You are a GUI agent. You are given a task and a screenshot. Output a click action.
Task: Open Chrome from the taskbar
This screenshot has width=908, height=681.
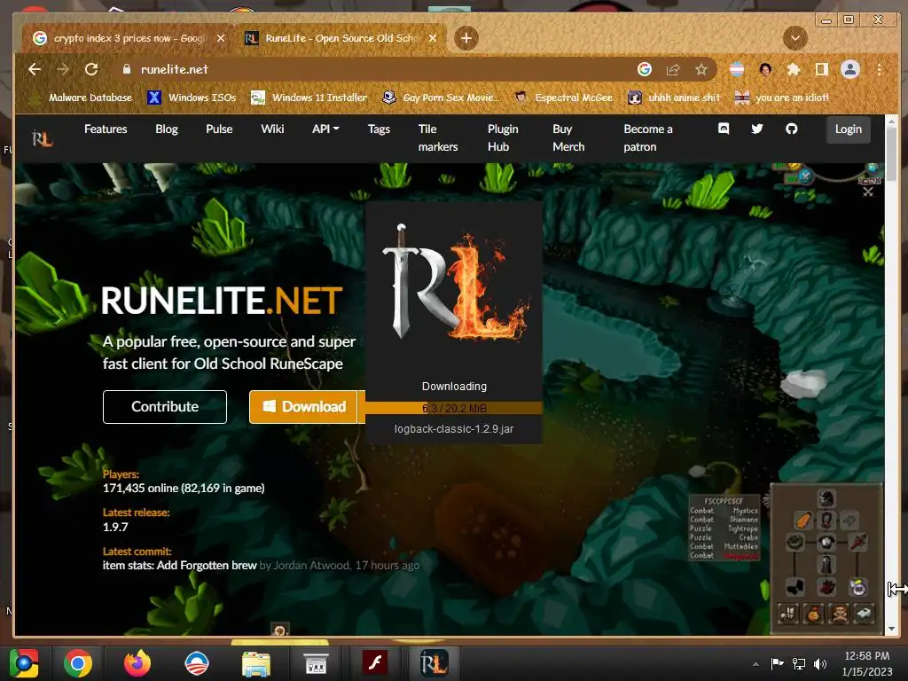[x=78, y=663]
